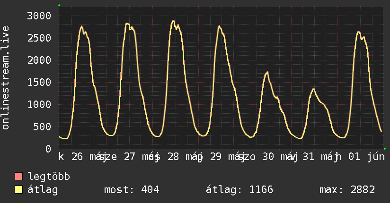Click the 26 date label on x-axis
This screenshot has width=390, height=203.
[x=77, y=157]
